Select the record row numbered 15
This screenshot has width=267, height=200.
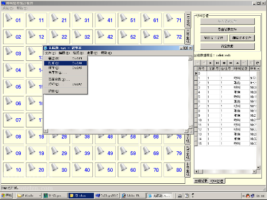[225, 144]
